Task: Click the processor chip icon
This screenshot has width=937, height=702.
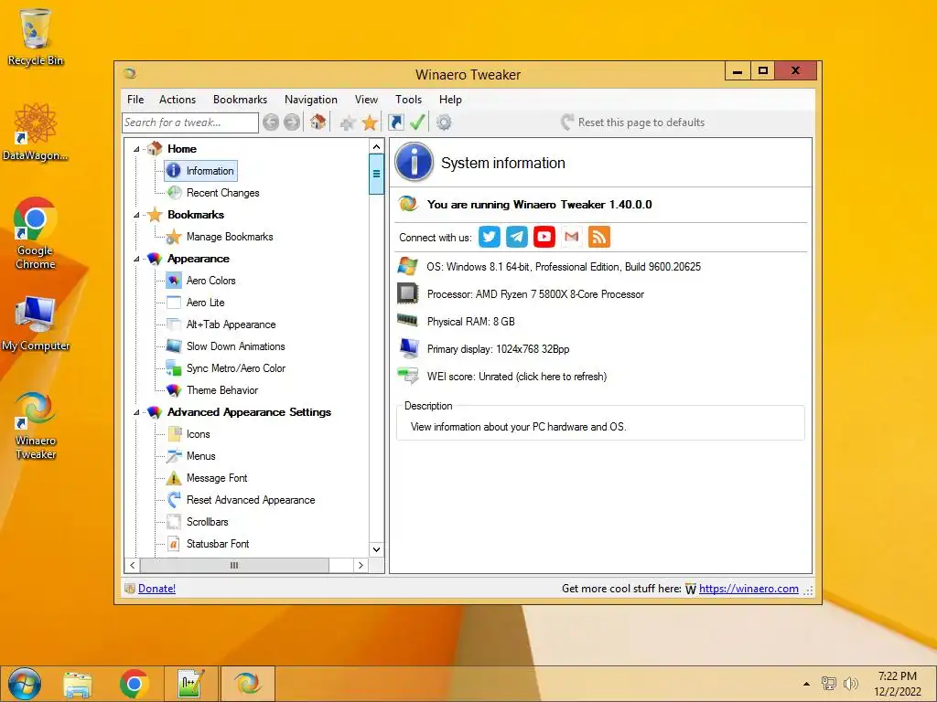Action: (x=407, y=293)
